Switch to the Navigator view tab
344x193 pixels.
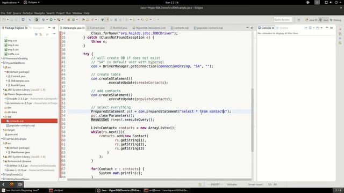pyautogui.click(x=37, y=28)
